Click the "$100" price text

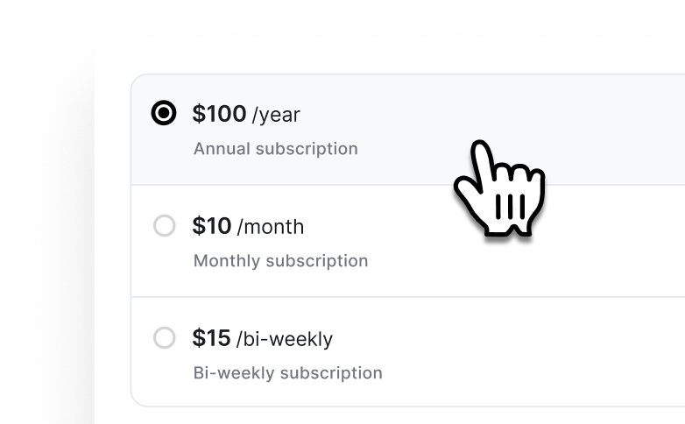(x=219, y=114)
